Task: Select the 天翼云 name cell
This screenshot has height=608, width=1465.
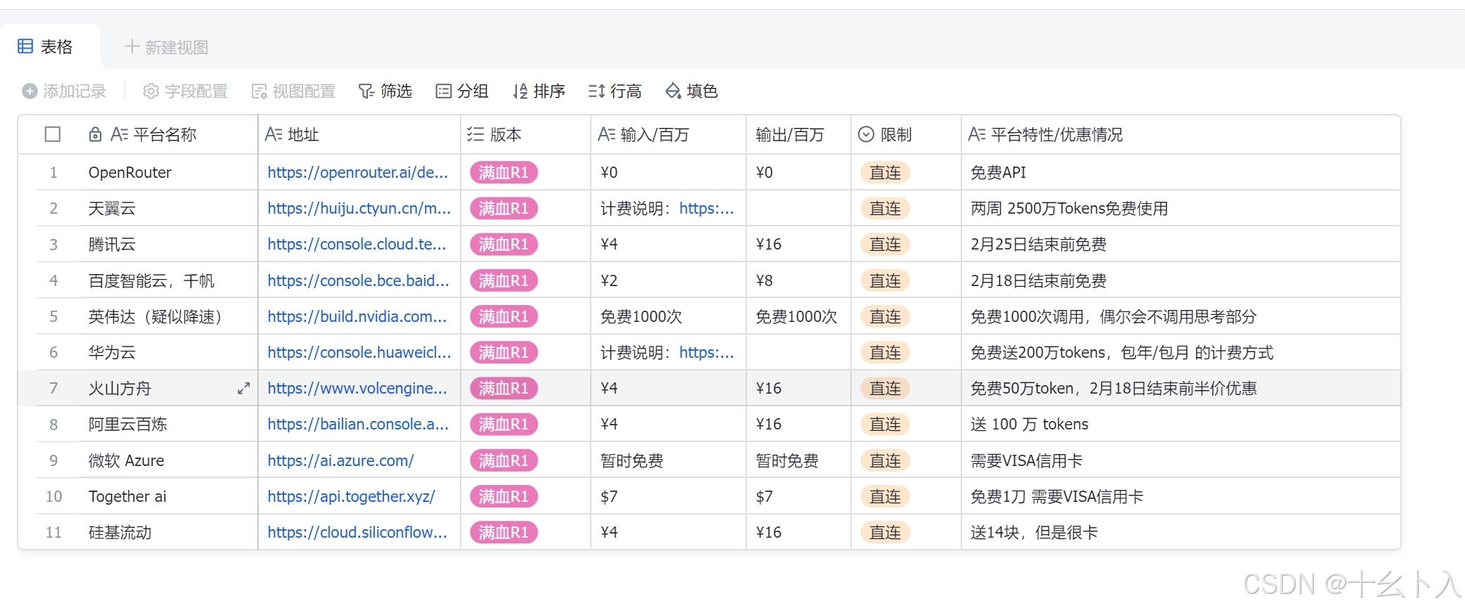Action: (x=169, y=209)
